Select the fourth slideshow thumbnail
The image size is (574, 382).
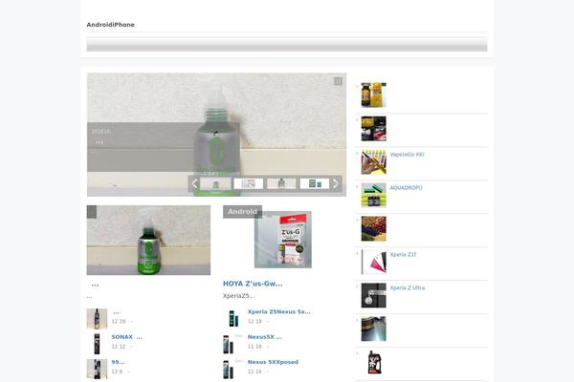tap(315, 183)
